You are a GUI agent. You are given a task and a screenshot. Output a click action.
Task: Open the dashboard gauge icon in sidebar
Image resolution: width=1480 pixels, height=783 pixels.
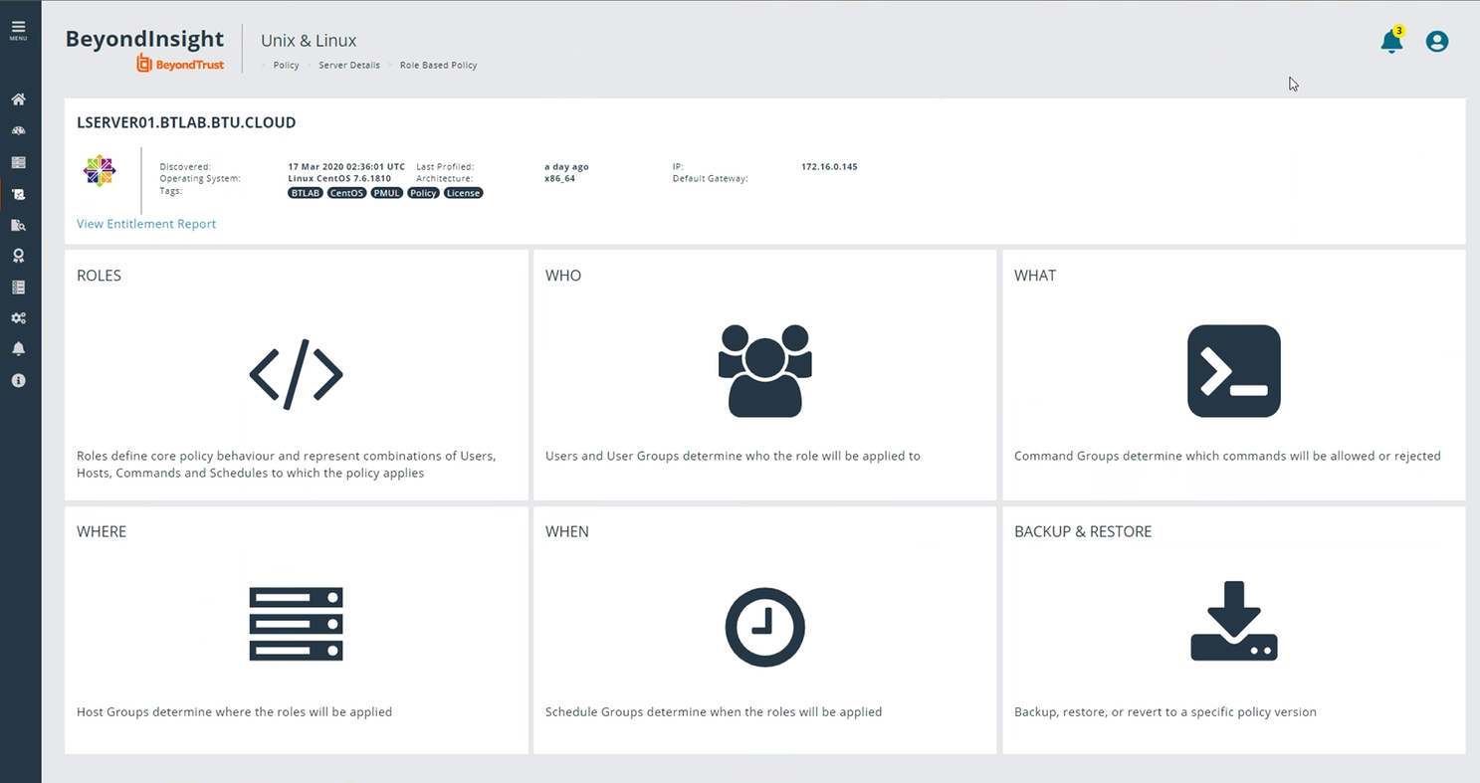(x=18, y=131)
